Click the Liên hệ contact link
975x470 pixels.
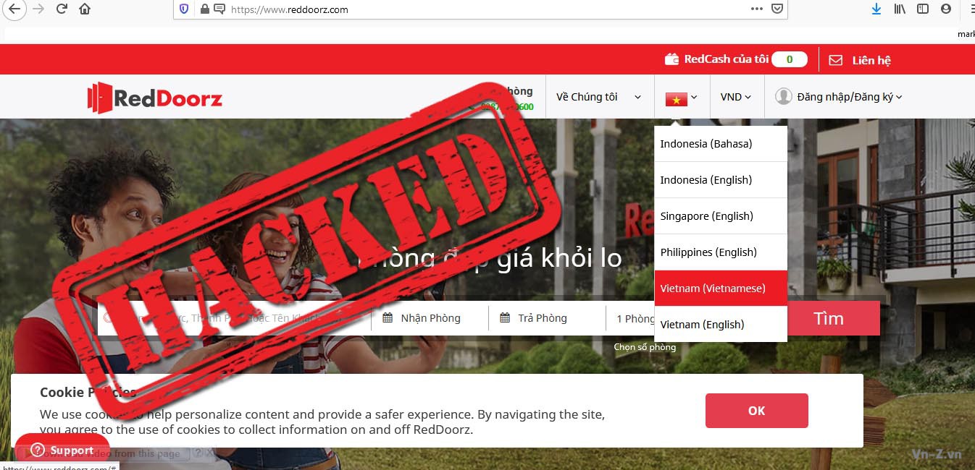tap(860, 60)
